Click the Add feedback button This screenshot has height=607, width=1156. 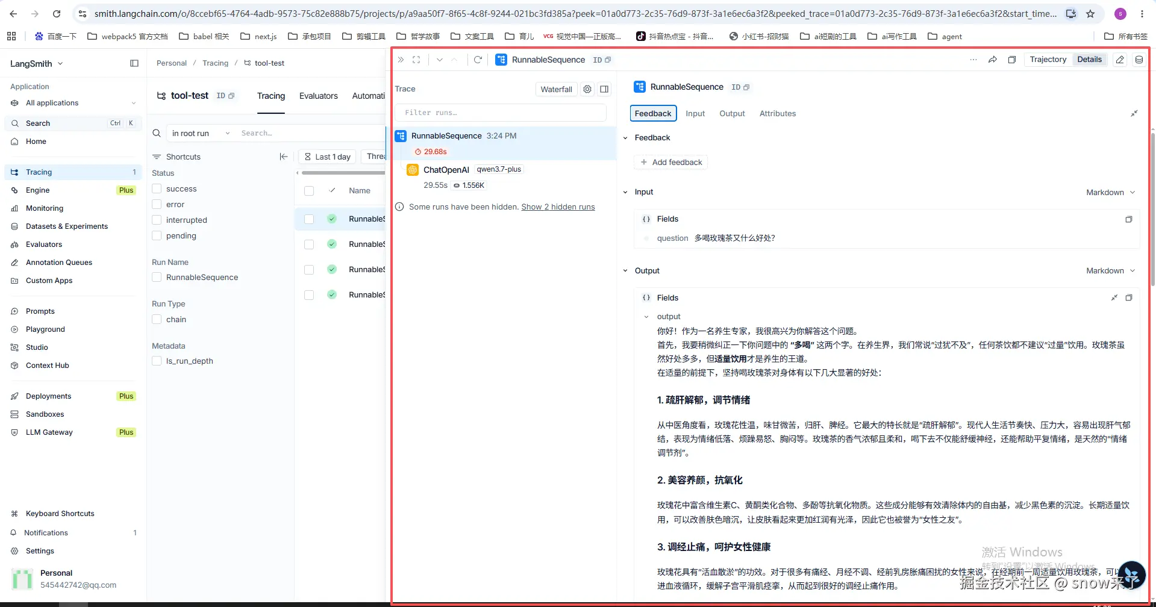coord(671,162)
